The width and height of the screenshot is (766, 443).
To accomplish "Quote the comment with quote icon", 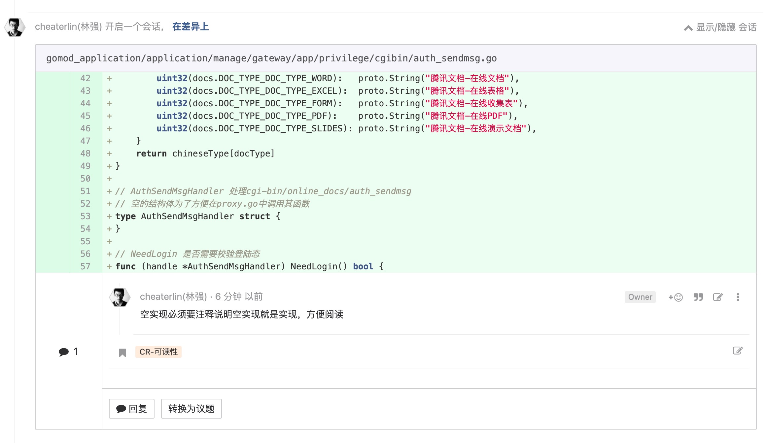I will click(x=698, y=297).
